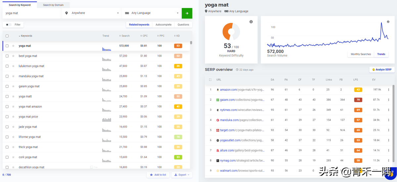The height and width of the screenshot is (182, 397).
Task: Check the 'lululemon yoga mat' row checkbox
Action: click(7, 66)
